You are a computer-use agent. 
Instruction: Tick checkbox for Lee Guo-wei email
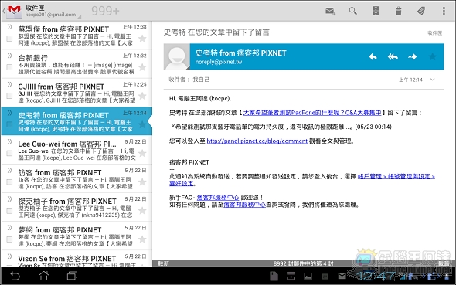pyautogui.click(x=9, y=153)
